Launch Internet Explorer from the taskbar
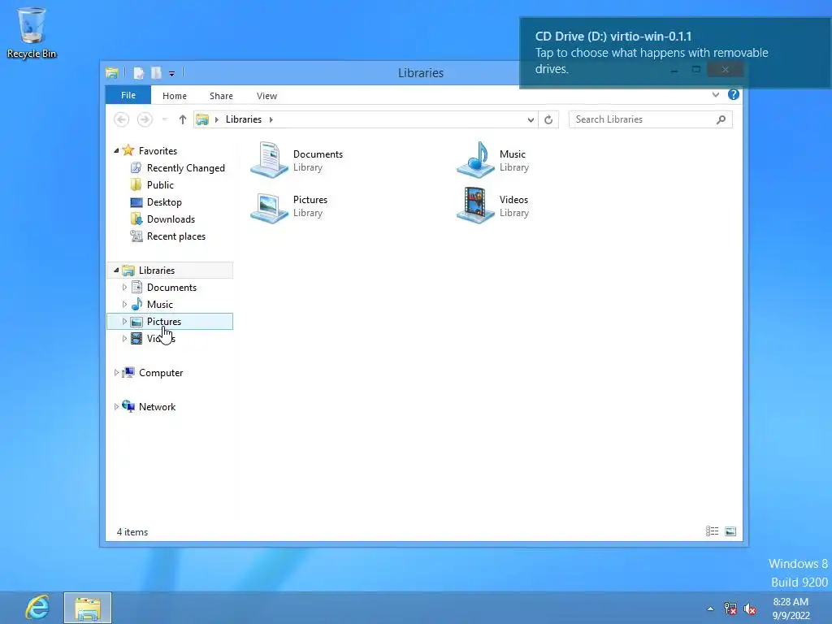Viewport: 832px width, 624px height. pos(37,607)
